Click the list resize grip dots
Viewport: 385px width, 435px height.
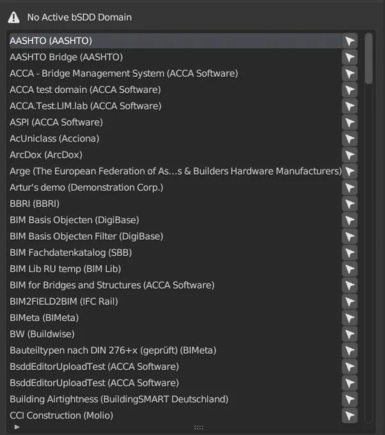pyautogui.click(x=199, y=427)
